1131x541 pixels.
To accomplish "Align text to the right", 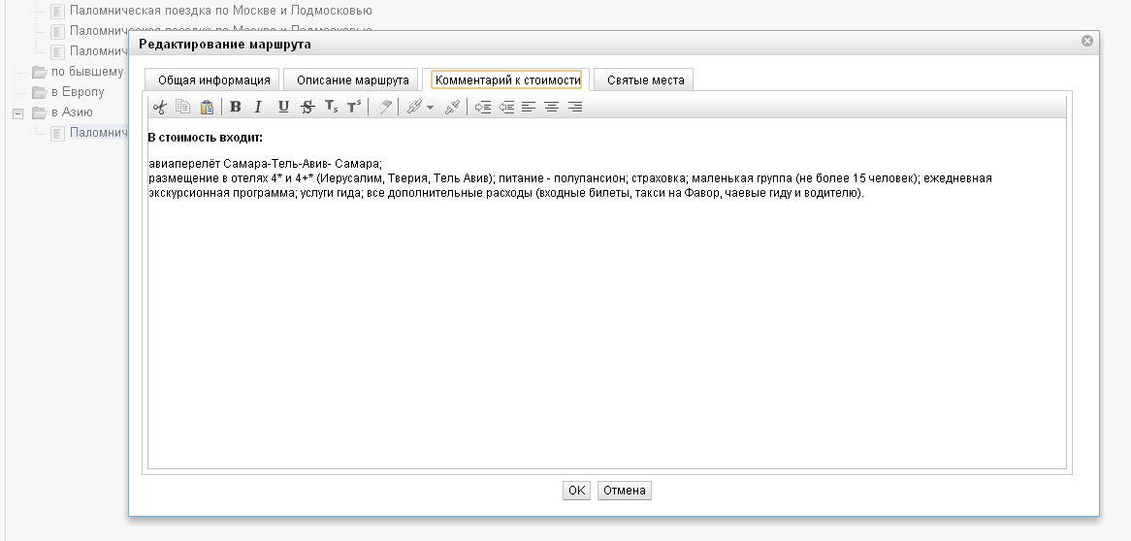I will tap(575, 108).
